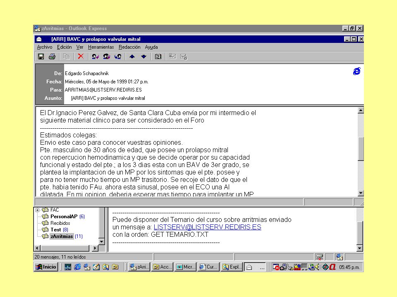Open the LISTSERV@LISTSERV.REDIRIS.ES email link
This screenshot has width=397, height=297.
[x=207, y=227]
